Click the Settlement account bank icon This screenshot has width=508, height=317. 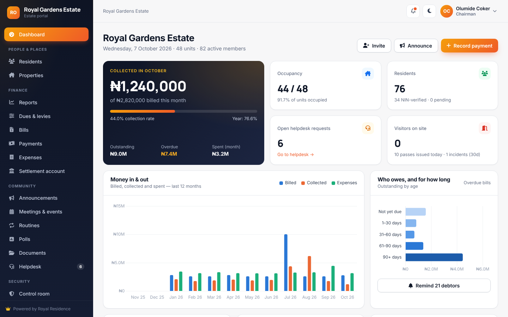click(x=12, y=171)
